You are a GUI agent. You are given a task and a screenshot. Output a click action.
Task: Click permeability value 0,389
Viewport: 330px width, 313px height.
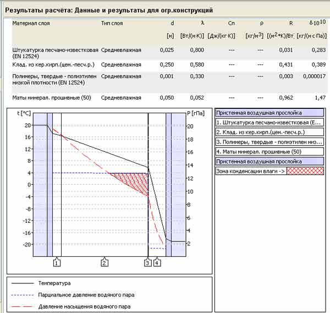318,64
